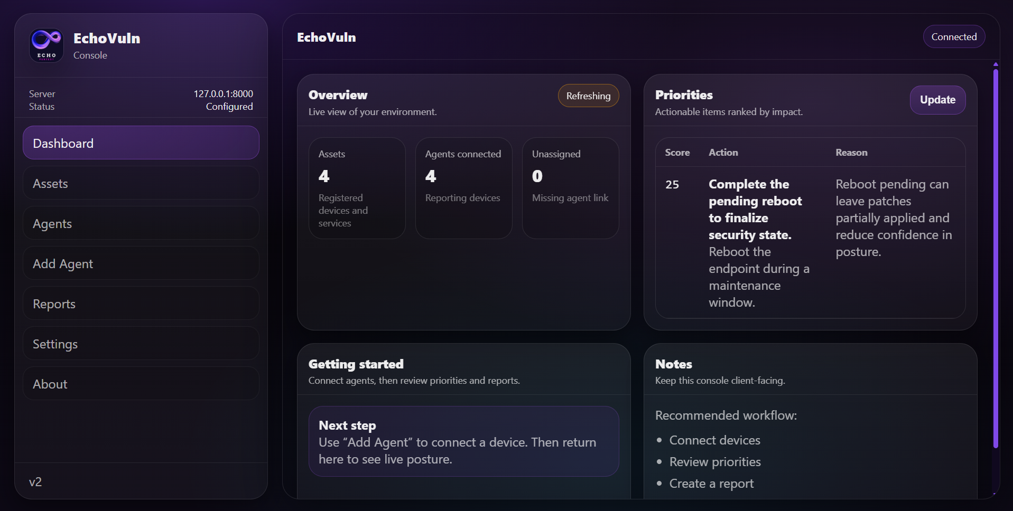Open the About page

pos(141,383)
